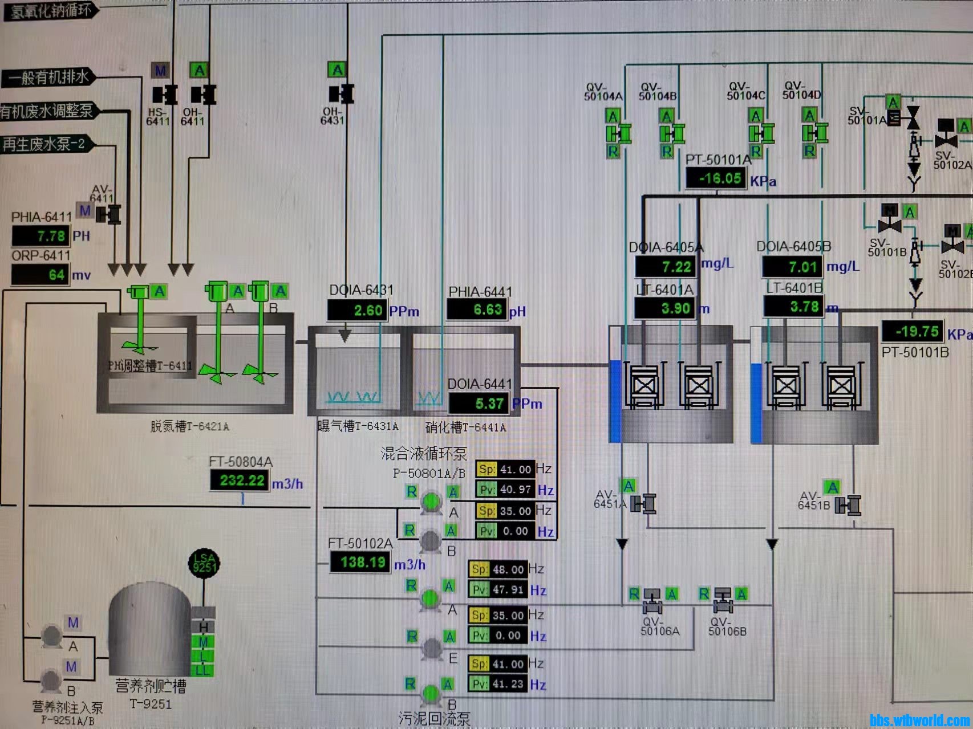Switch the M mode indicator beside AV-6411

(85, 210)
